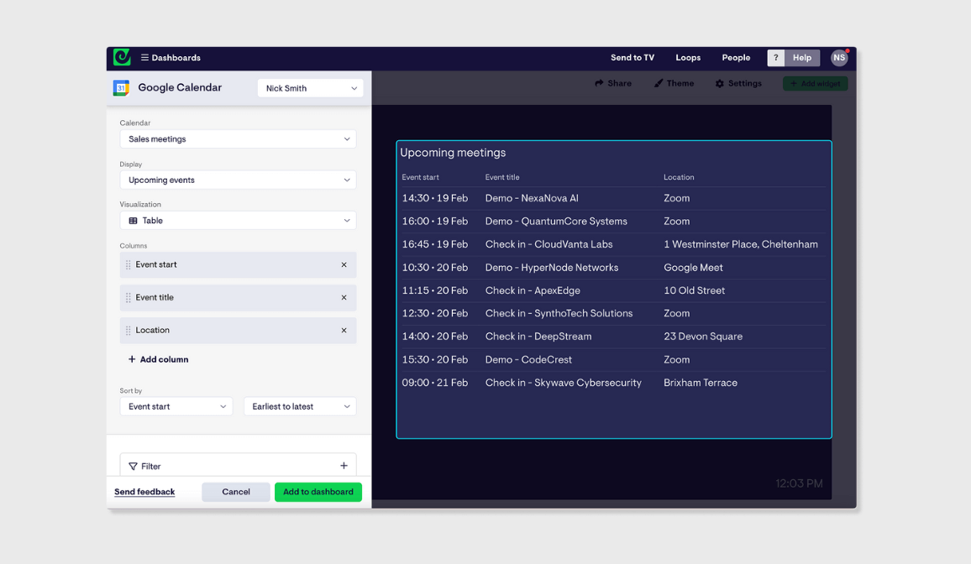Open the Sales meetings calendar dropdown
Image resolution: width=971 pixels, height=564 pixels.
(x=238, y=138)
